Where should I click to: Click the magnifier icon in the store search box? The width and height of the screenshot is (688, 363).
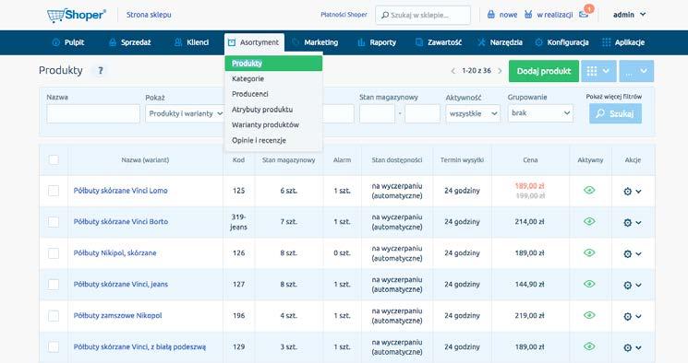(385, 16)
